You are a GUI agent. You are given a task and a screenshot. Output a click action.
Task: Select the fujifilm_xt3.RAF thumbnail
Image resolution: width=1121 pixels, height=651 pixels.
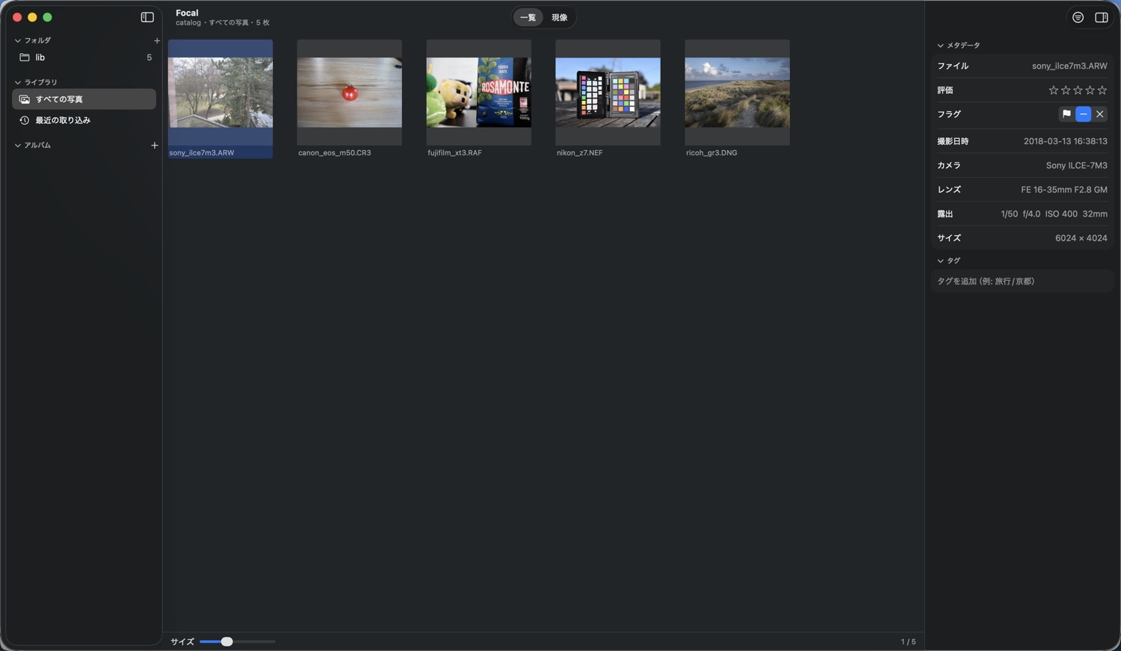(478, 93)
